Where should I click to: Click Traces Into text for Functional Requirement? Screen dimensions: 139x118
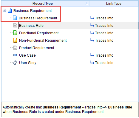tap(104, 33)
